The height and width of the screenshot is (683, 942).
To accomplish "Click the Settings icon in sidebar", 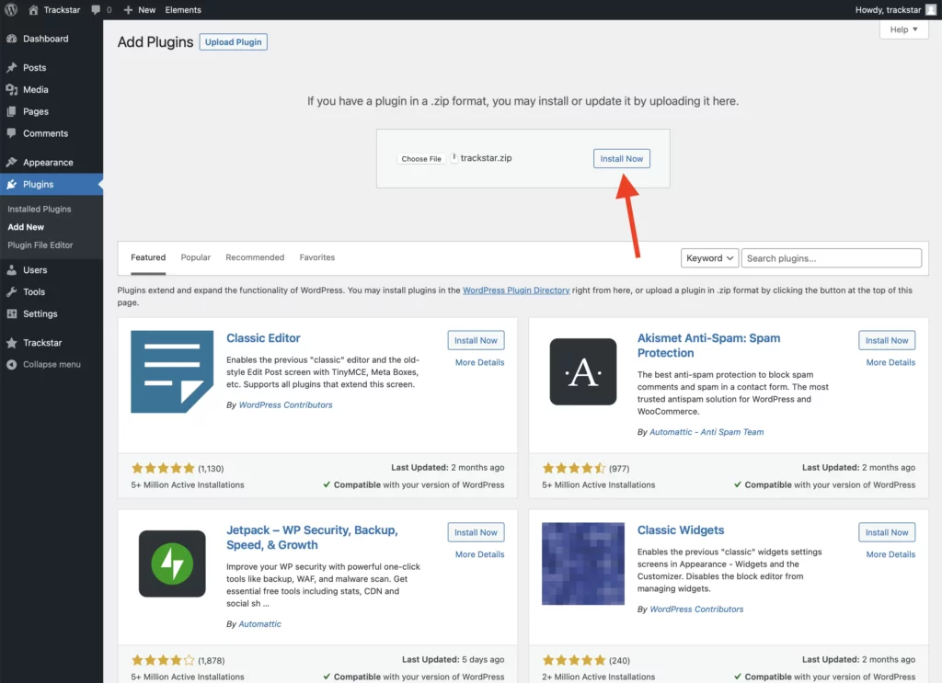I will pyautogui.click(x=11, y=313).
